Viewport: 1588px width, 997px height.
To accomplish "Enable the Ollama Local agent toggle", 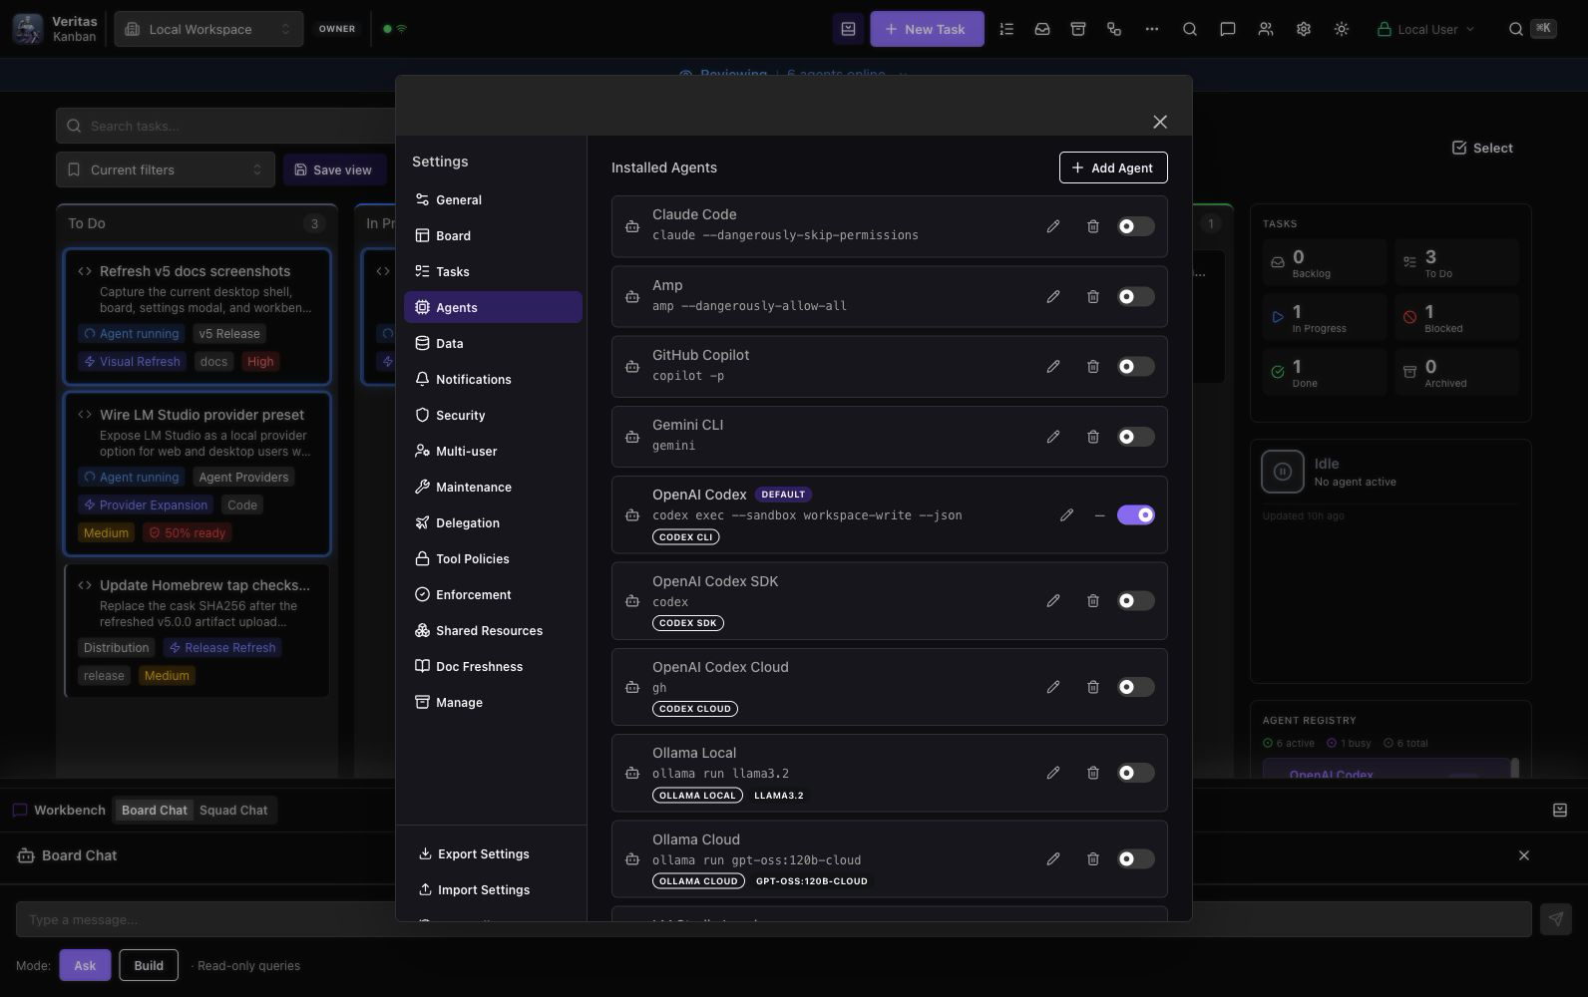I will 1135,773.
